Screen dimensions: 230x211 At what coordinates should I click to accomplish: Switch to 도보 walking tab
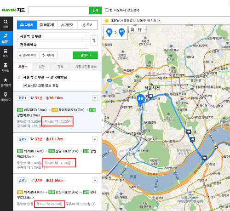88,25
